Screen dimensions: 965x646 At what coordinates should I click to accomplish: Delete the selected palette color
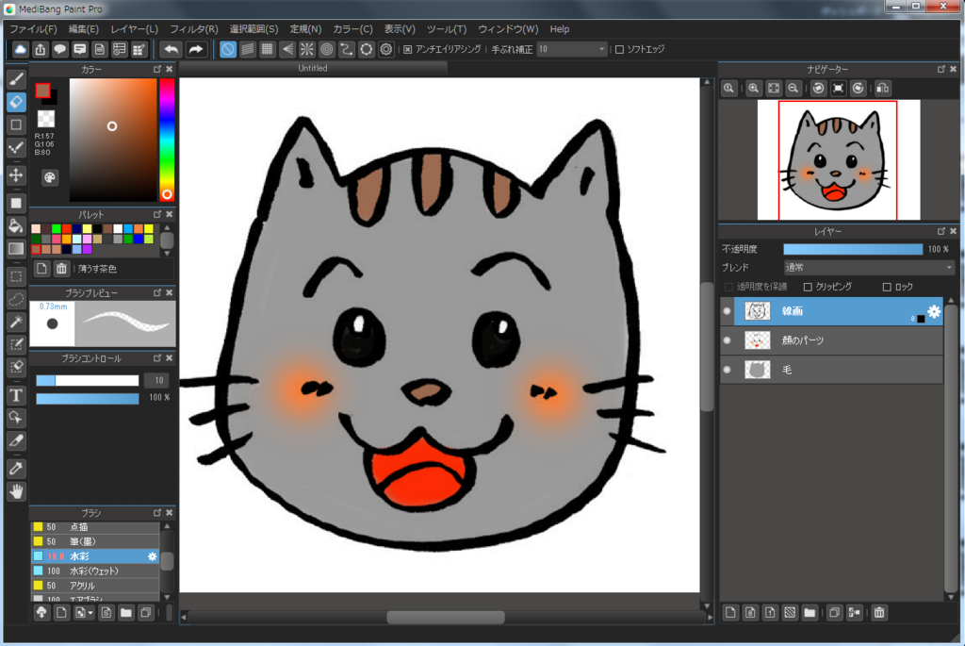click(x=61, y=269)
